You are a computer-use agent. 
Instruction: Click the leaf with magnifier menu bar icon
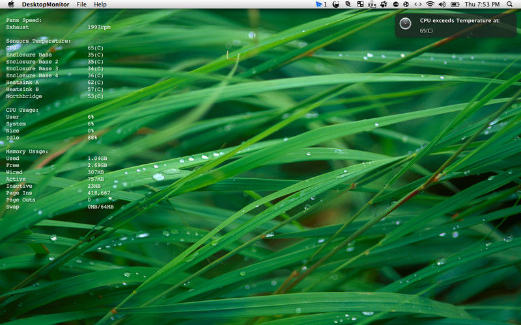tap(348, 5)
